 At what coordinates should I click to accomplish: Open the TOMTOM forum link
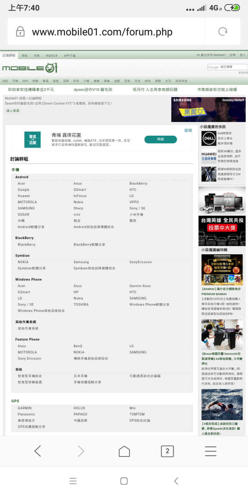click(x=137, y=414)
